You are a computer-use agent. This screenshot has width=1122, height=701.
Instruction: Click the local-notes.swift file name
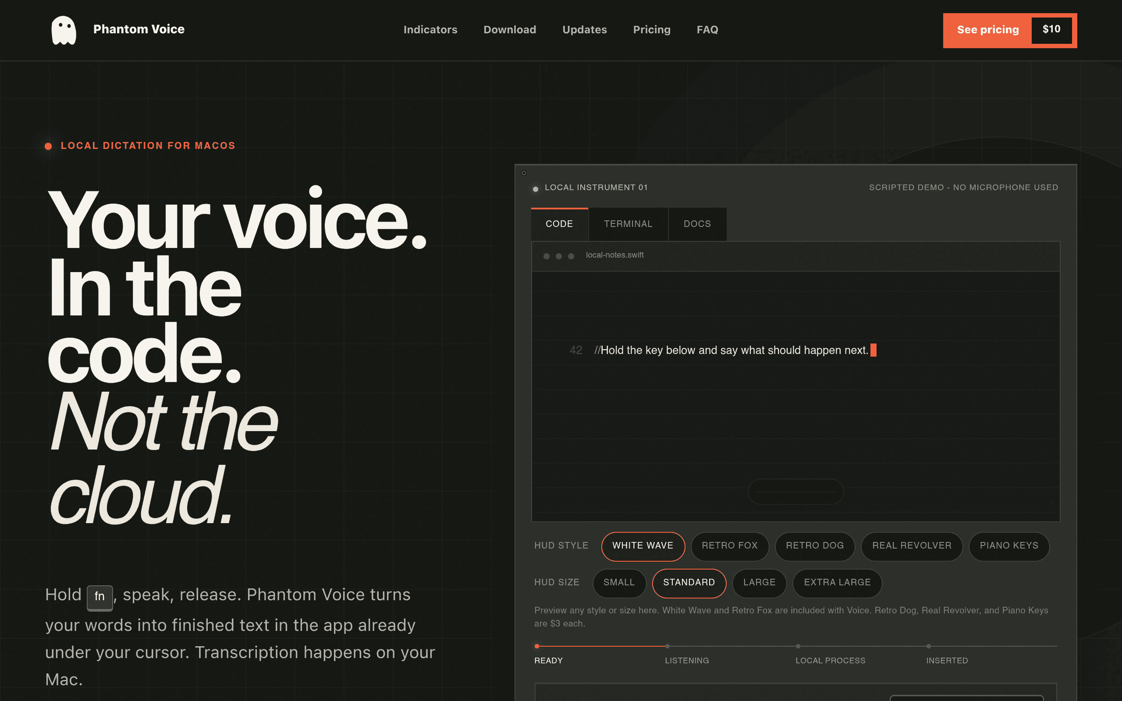pyautogui.click(x=615, y=255)
